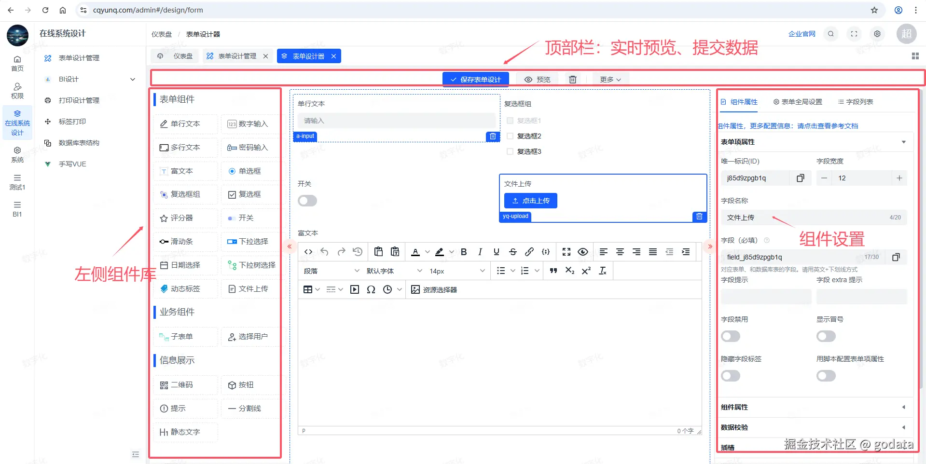Click the trash icon in the top bar
This screenshot has width=926, height=464.
[x=573, y=79]
